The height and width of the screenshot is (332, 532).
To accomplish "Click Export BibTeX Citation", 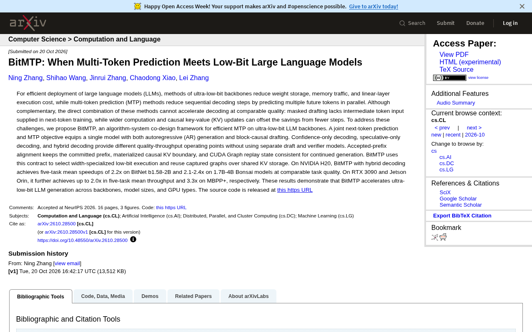I will pos(462,216).
